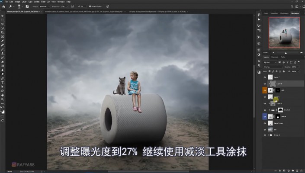This screenshot has height=173, width=305.
Task: Hide Layer 7 with its eye icon
Action: point(265,77)
